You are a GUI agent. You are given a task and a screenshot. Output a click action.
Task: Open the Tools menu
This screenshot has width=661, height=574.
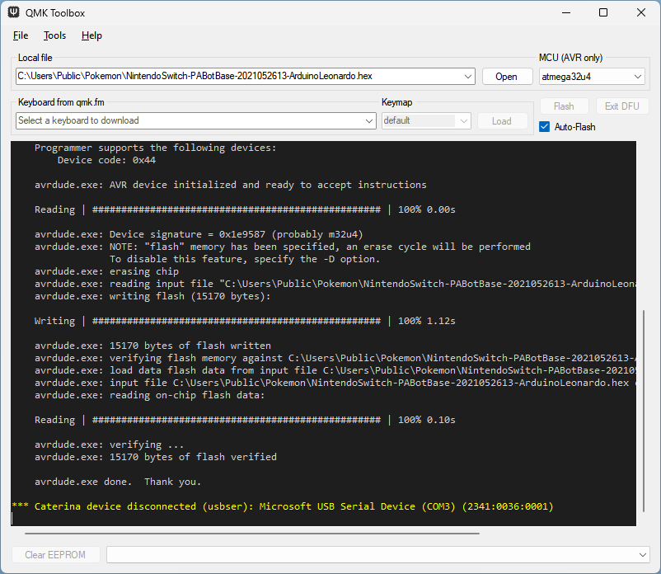[x=55, y=35]
